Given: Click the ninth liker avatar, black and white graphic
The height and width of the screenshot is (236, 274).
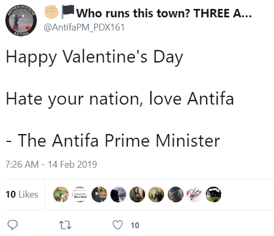Looking at the screenshot, I should (x=214, y=194).
